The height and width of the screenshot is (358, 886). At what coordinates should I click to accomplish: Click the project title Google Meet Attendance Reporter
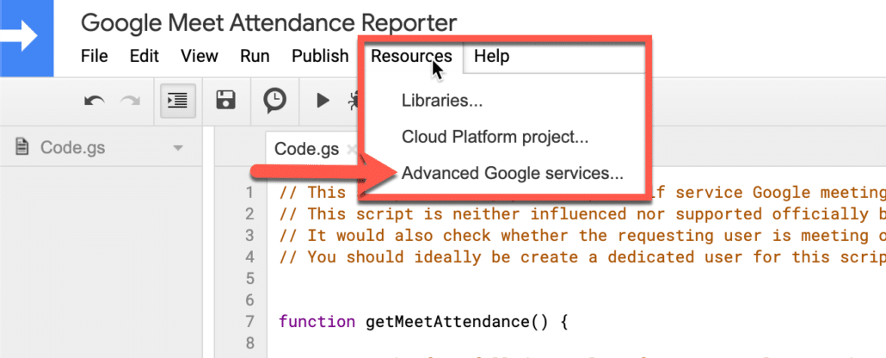(269, 22)
